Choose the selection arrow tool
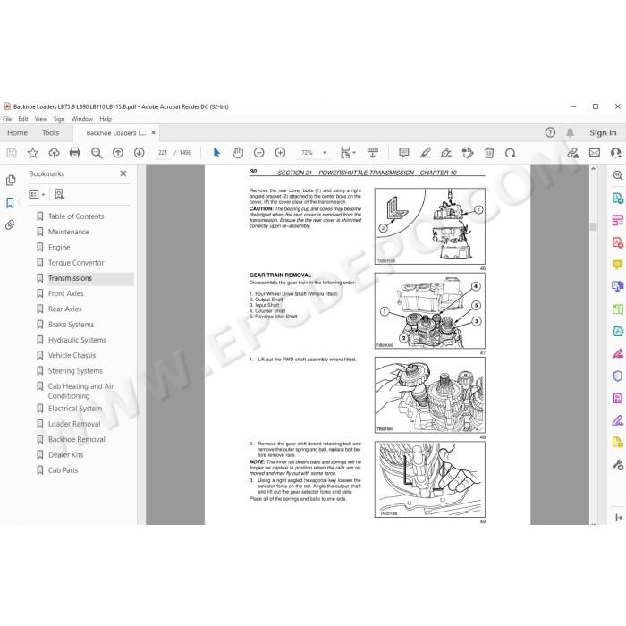The height and width of the screenshot is (626, 626). point(216,153)
